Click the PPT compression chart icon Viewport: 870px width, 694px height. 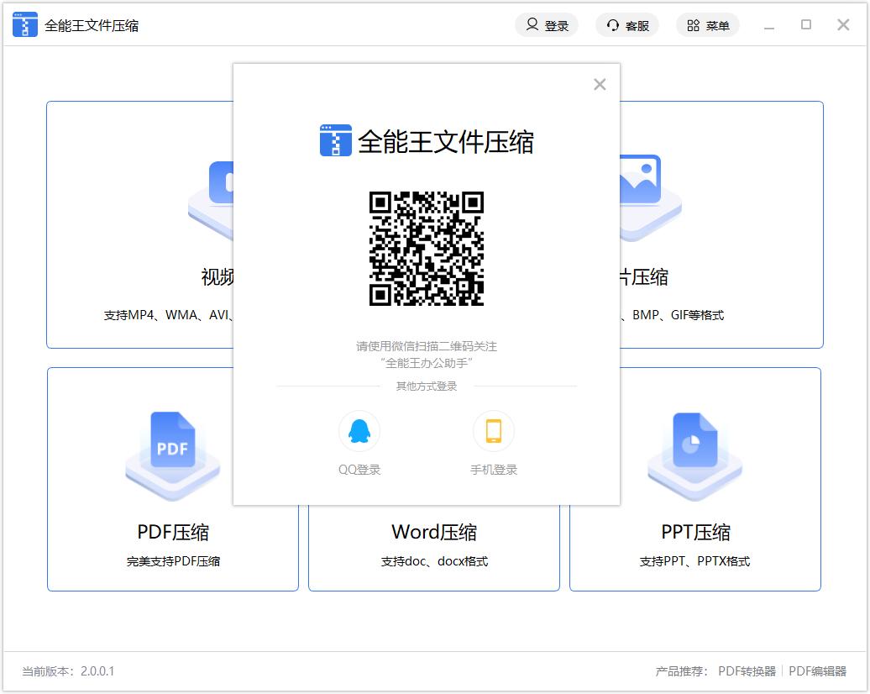[694, 443]
